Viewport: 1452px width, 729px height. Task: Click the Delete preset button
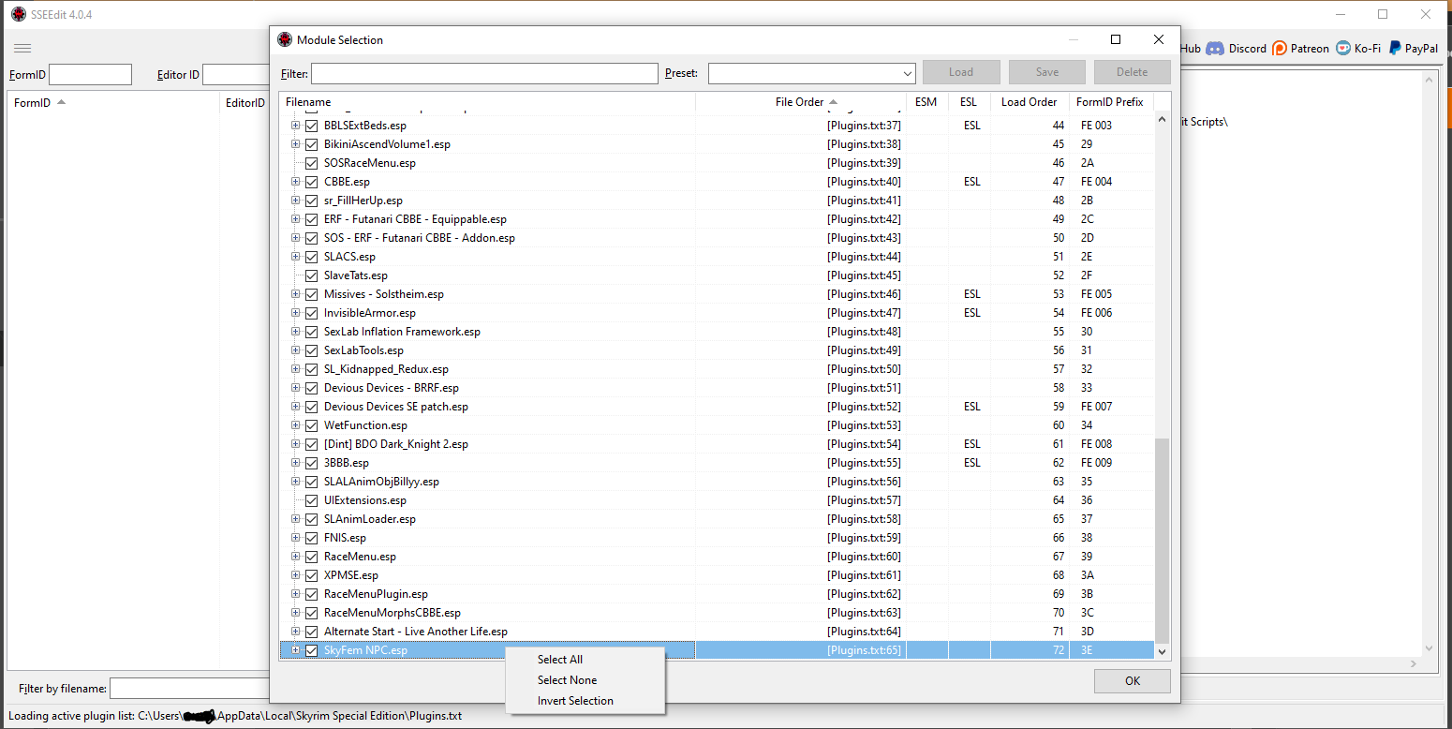(x=1132, y=72)
